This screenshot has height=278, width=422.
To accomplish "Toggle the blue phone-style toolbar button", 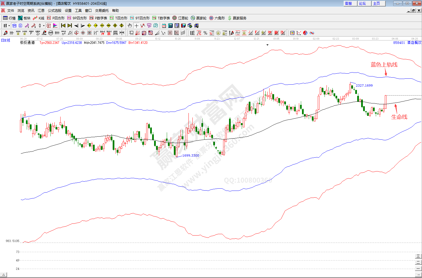I will click(14, 26).
